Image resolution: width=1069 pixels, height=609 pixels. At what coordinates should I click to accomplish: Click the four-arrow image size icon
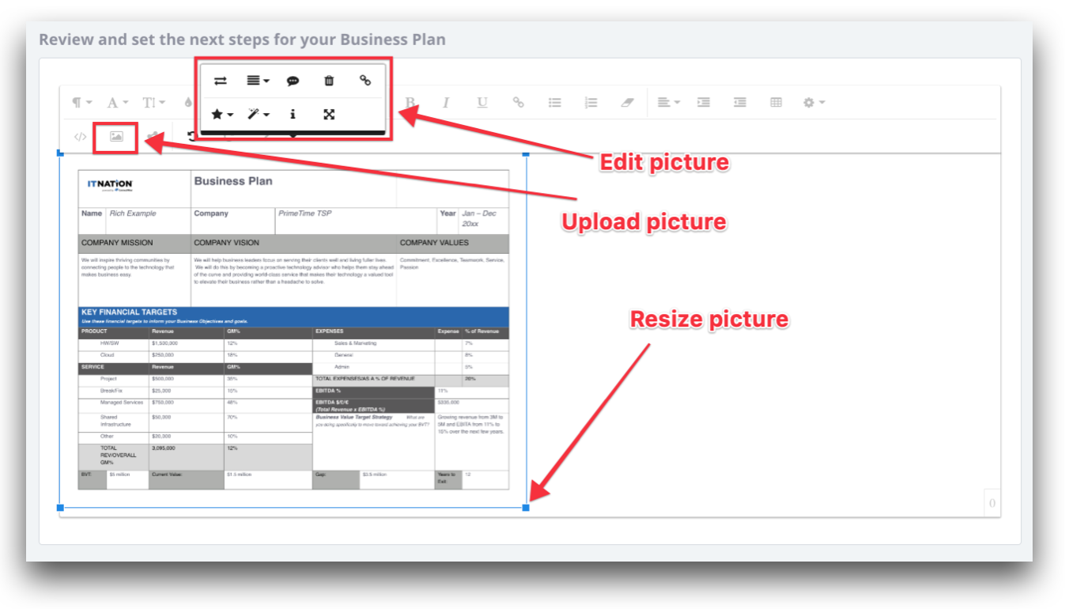pyautogui.click(x=329, y=114)
